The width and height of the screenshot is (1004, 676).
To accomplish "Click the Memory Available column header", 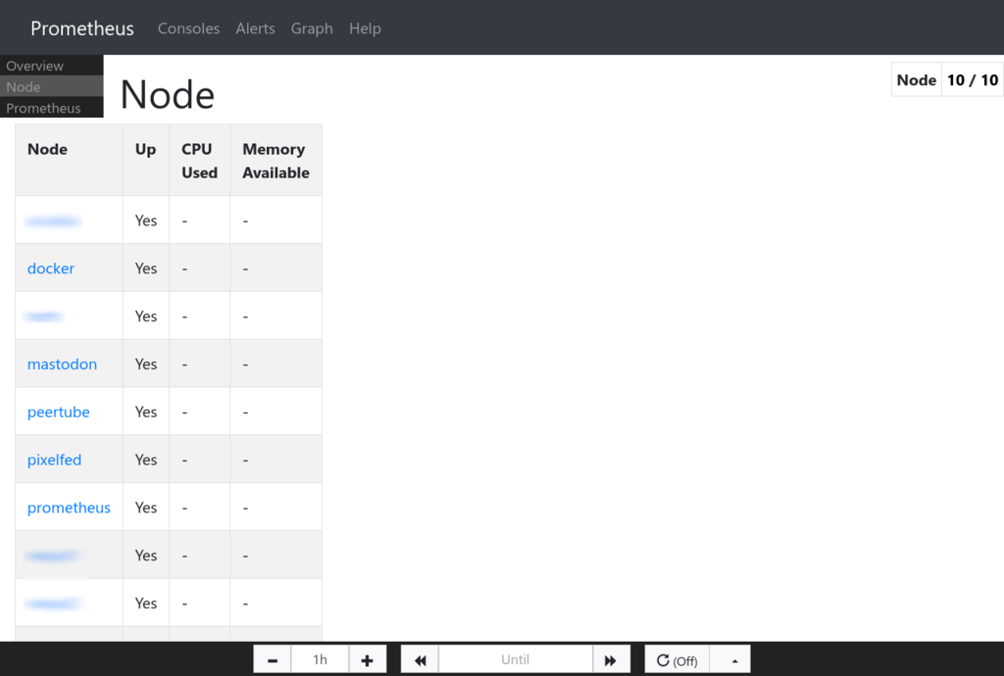I will tap(276, 161).
